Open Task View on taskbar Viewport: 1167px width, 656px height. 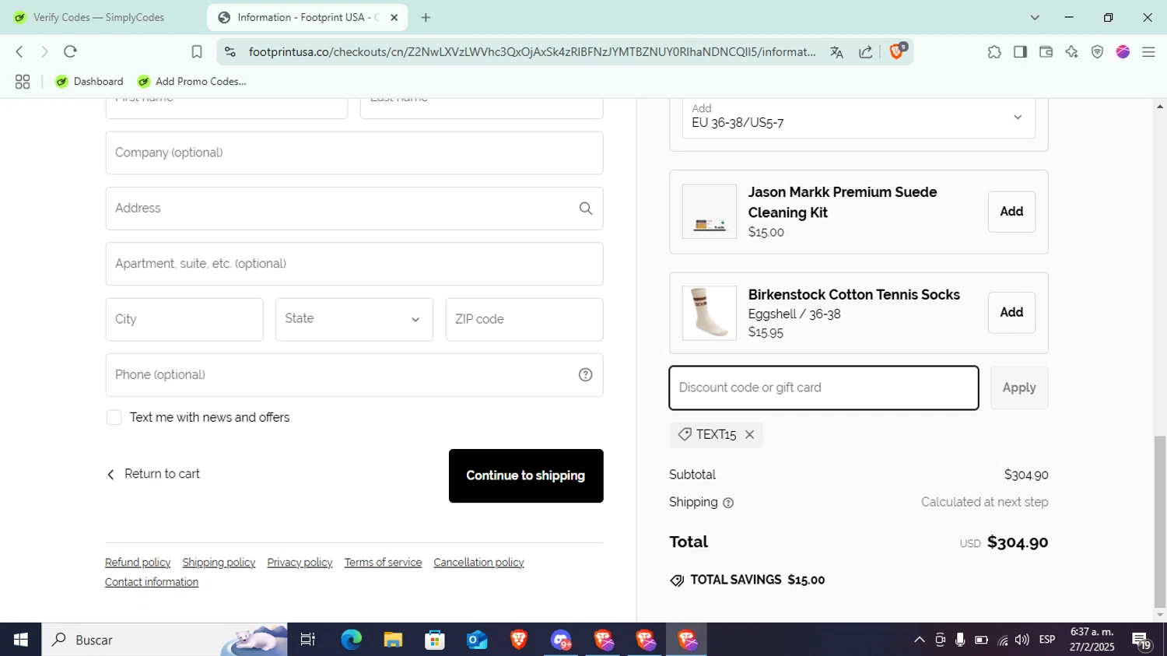pyautogui.click(x=308, y=640)
